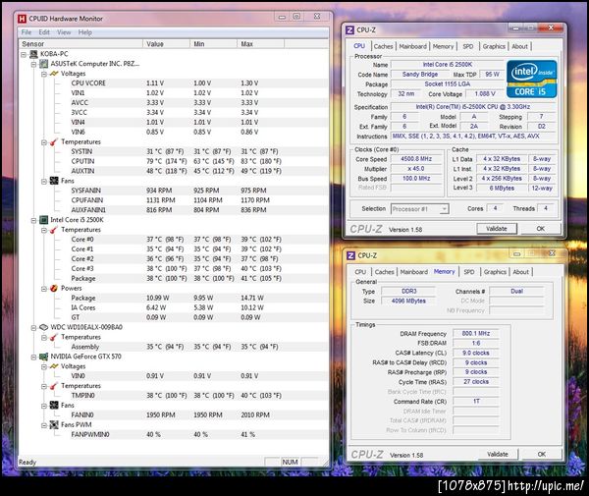Click the ASUSTeK motherboard icon
Screen dimensions: 589x496
pos(45,64)
